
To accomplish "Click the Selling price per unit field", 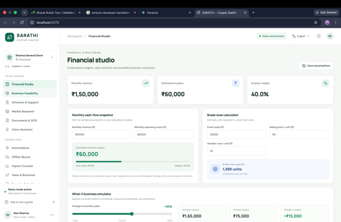I will coord(299,134).
